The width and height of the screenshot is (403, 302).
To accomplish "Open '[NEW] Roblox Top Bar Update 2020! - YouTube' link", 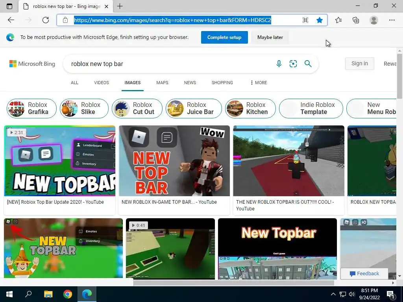I will click(55, 202).
